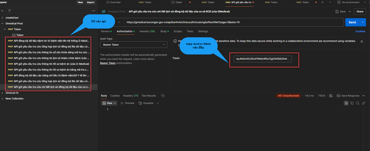Open a new request tab with plus

[323, 2]
